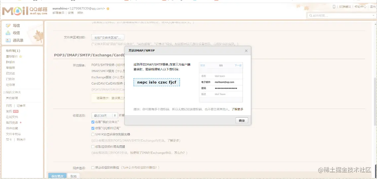
Task: Click 退出 to log out
Action: click(373, 7)
